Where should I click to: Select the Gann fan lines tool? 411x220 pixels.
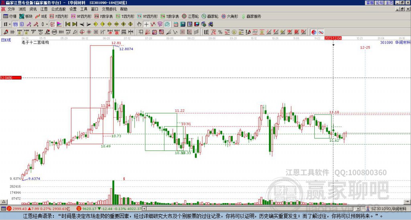click(148, 32)
